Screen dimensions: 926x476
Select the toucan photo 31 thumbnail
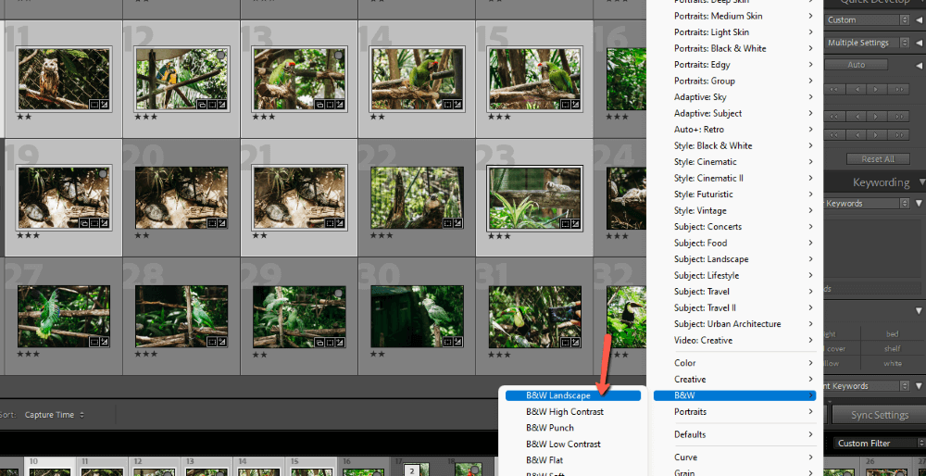click(x=535, y=317)
